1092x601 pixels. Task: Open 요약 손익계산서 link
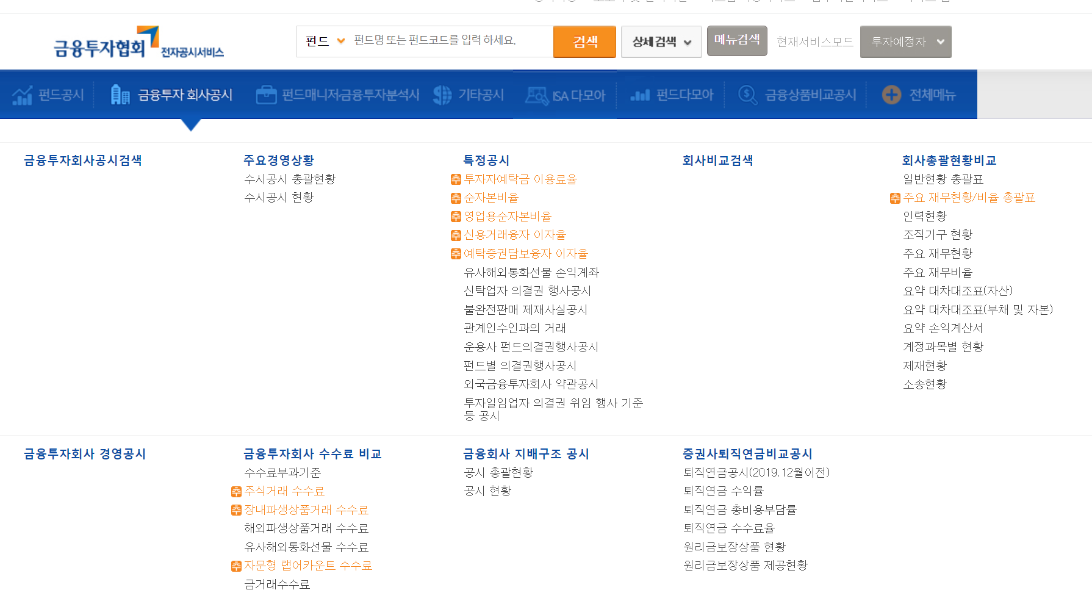point(943,328)
